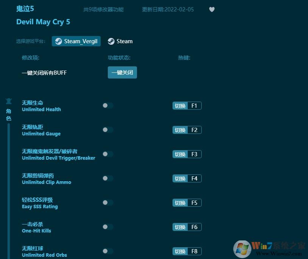Click the F1 hotkey field
Image resolution: width=308 pixels, height=259 pixels.
click(194, 106)
